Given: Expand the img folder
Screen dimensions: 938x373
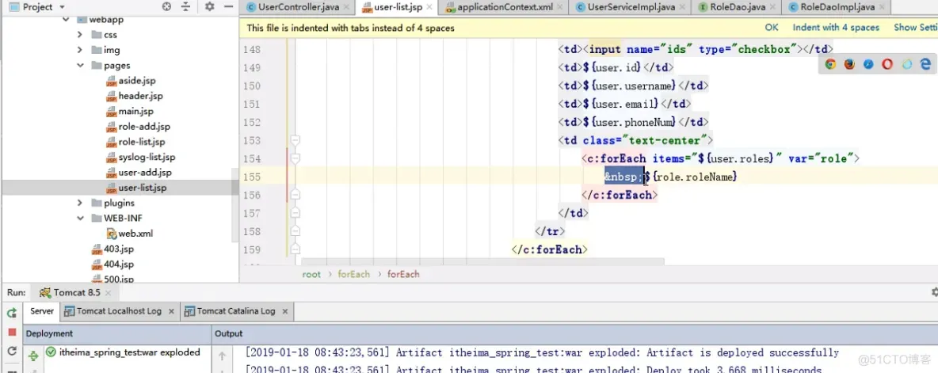Looking at the screenshot, I should click(x=79, y=50).
